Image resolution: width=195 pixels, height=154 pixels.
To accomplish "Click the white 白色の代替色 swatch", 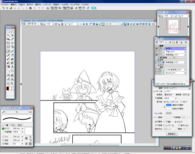I will (x=169, y=109).
